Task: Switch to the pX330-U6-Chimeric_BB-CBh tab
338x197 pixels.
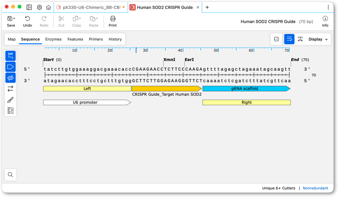Action: pos(91,7)
